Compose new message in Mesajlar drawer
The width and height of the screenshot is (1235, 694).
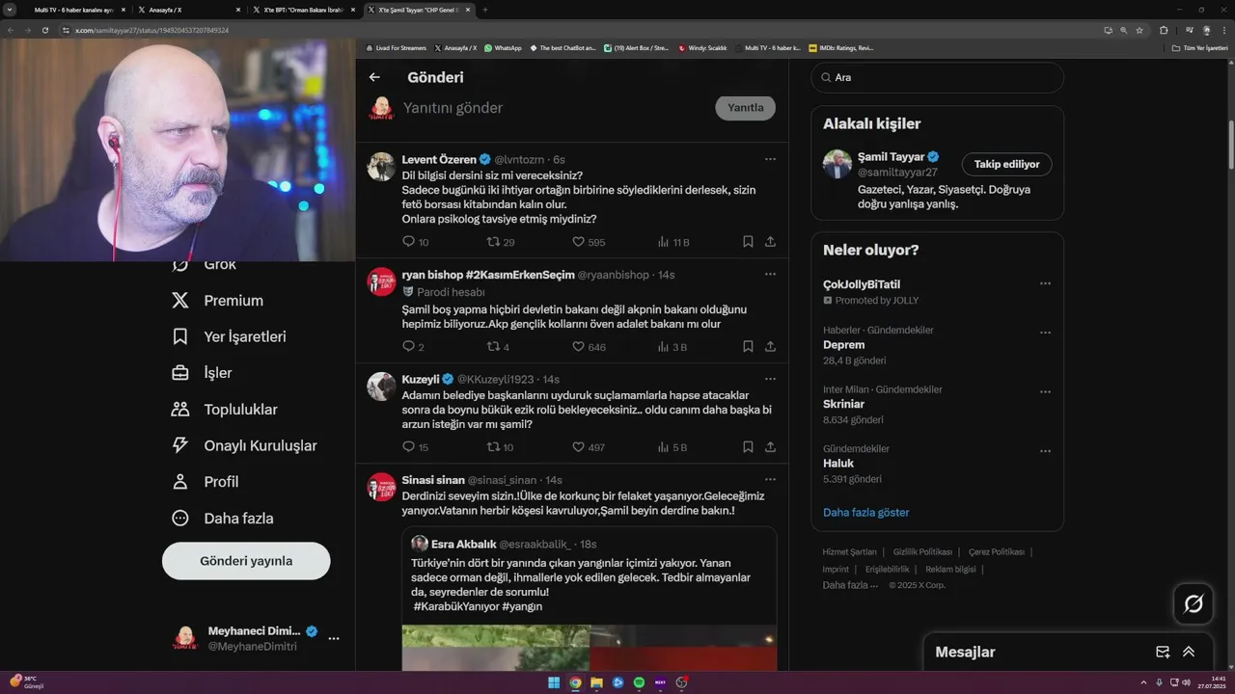tap(1163, 652)
